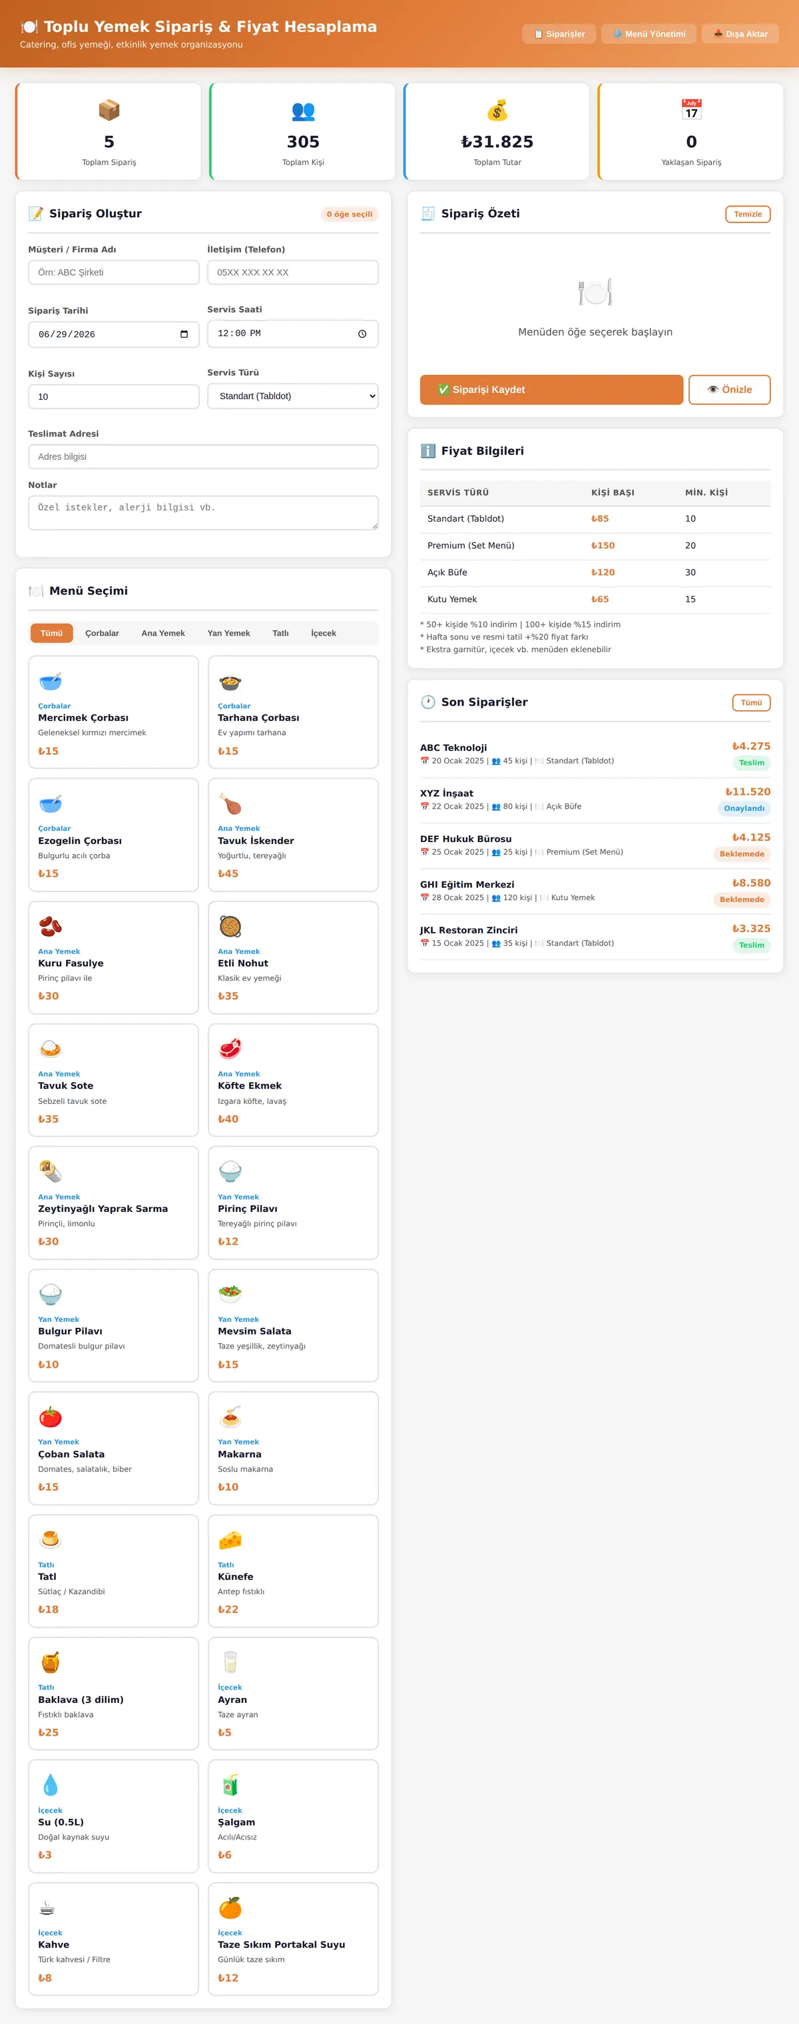Focus the Müşteri / Firma Adı field
The height and width of the screenshot is (2024, 799).
click(x=114, y=272)
